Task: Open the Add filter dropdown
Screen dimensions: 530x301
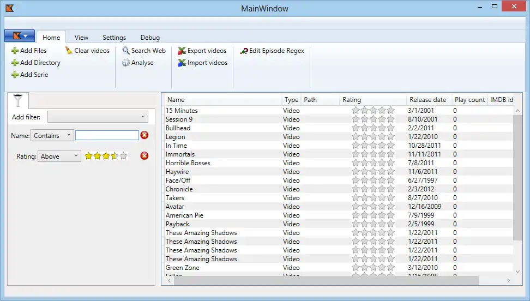Action: pyautogui.click(x=98, y=117)
